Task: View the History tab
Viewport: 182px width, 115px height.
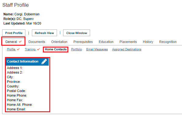Action: [148, 42]
